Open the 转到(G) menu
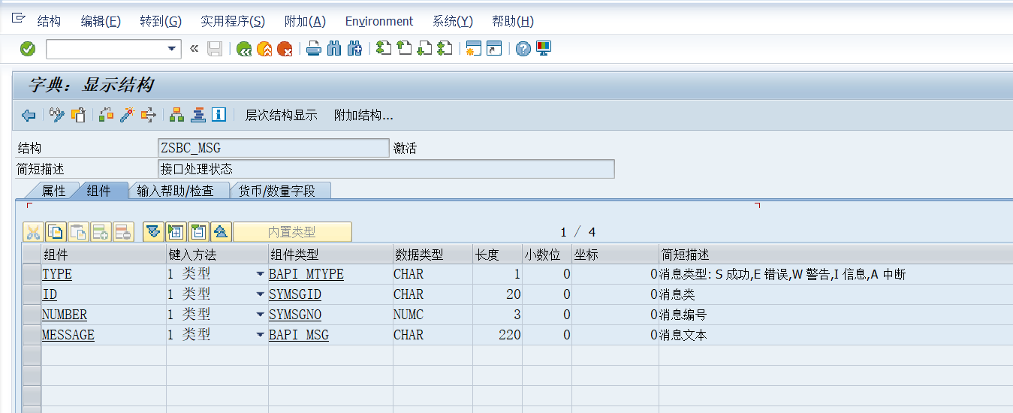The width and height of the screenshot is (1013, 413). click(x=161, y=21)
